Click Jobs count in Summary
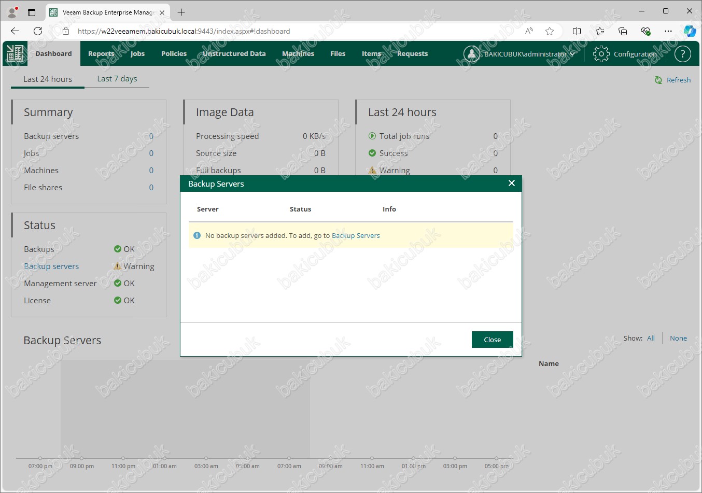Image resolution: width=702 pixels, height=493 pixels. [151, 153]
